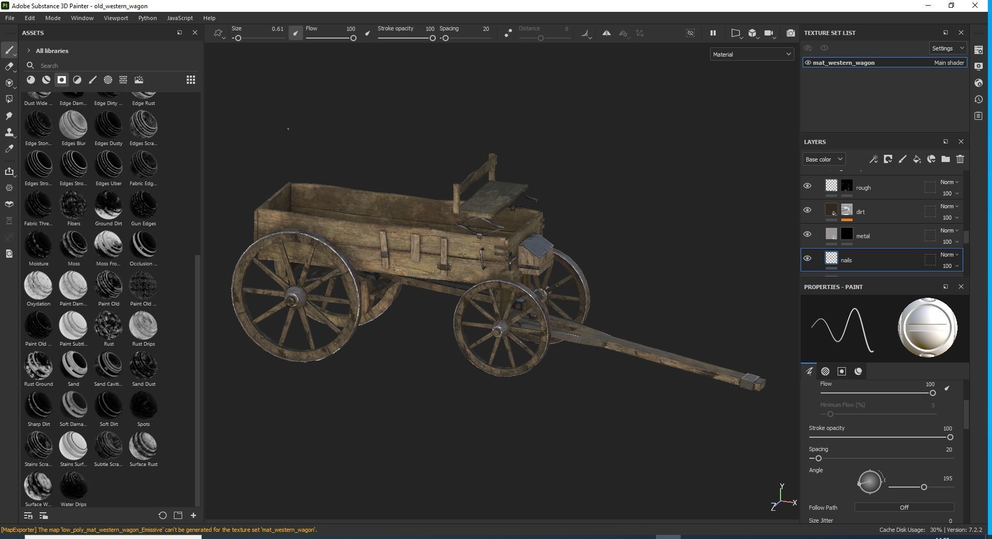Switch assets to grid view options
This screenshot has width=992, height=539.
(191, 80)
